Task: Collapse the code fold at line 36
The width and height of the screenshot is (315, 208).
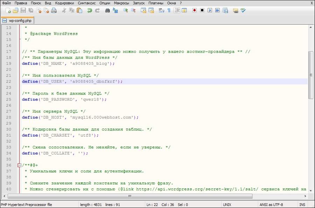Action: click(x=19, y=165)
